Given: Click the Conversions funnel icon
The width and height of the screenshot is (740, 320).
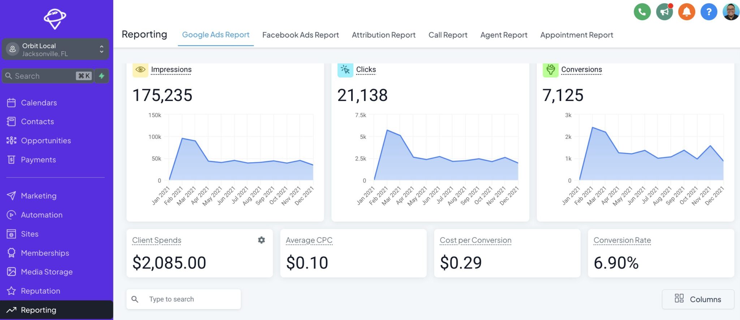Looking at the screenshot, I should [x=550, y=69].
